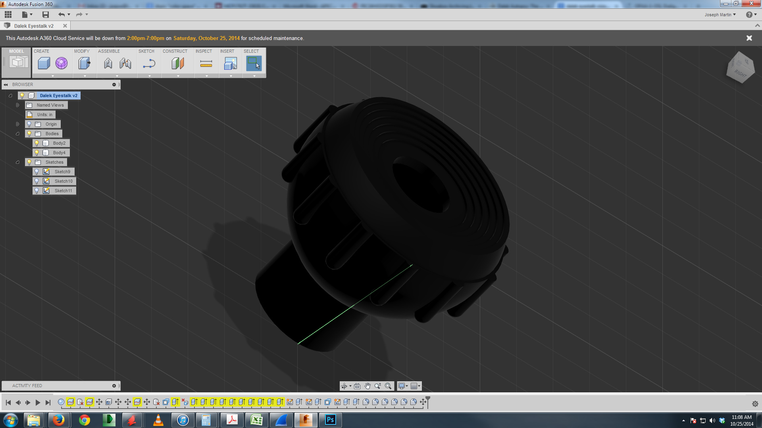762x428 pixels.
Task: Dismiss the maintenance notification banner
Action: [x=749, y=38]
